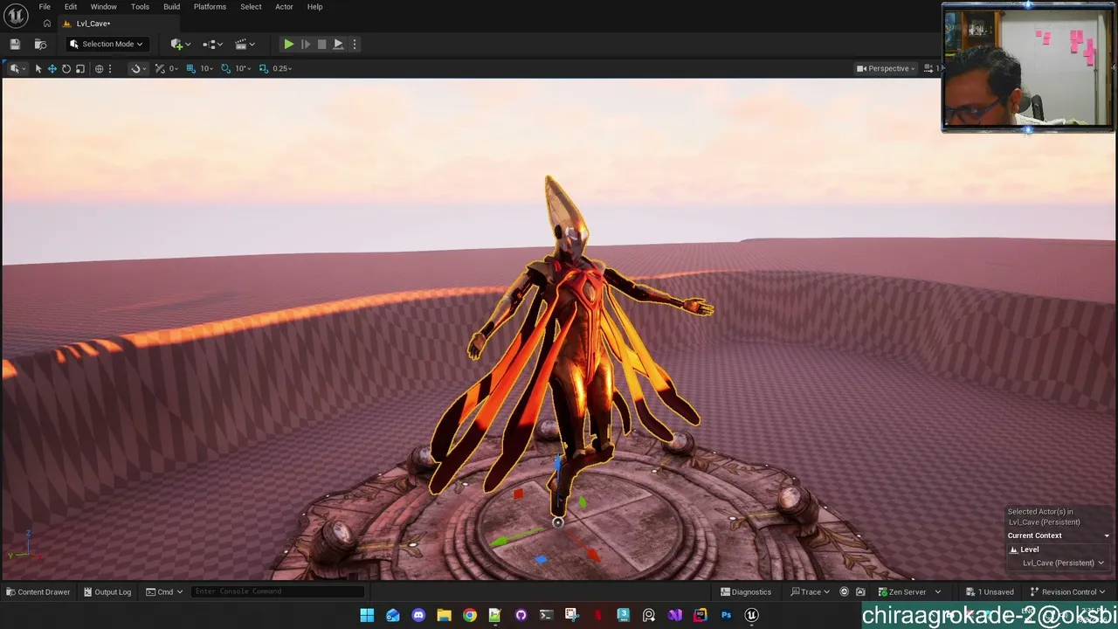This screenshot has width=1118, height=629.
Task: Open the Selection Mode dropdown
Action: (107, 44)
